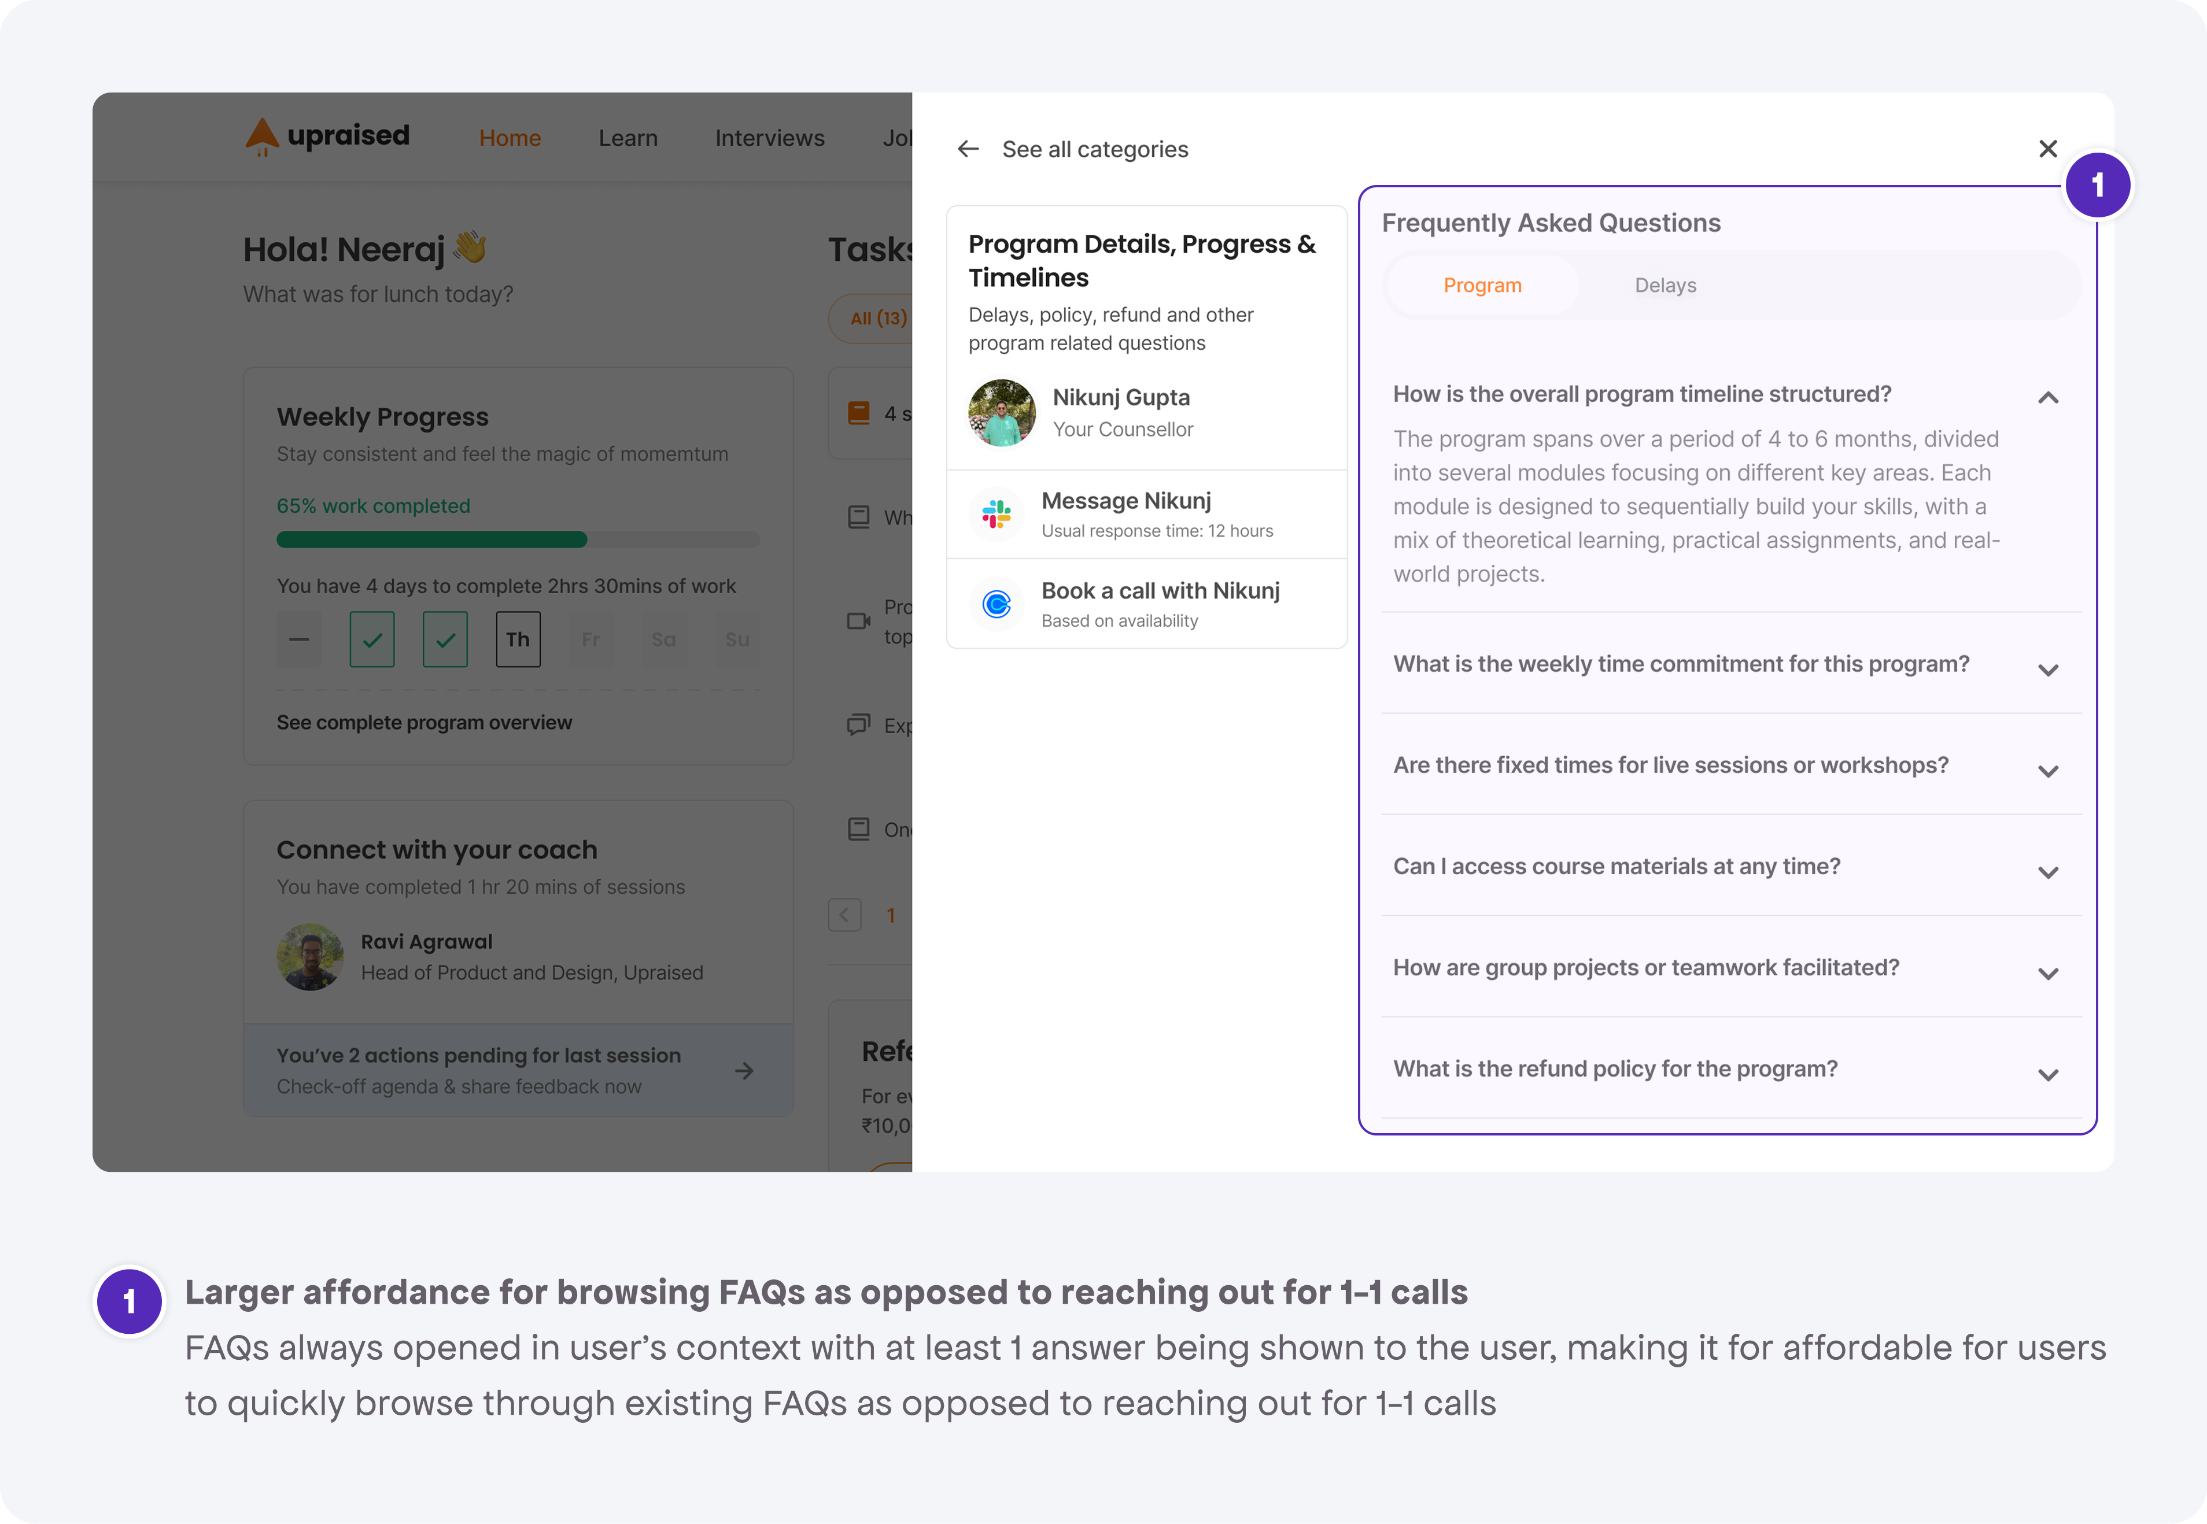
Task: Click the first checked day box in Weekly Progress
Action: 372,640
